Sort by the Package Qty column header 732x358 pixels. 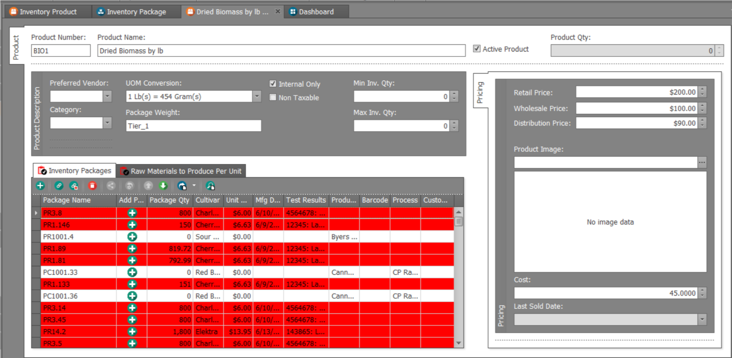pos(169,200)
